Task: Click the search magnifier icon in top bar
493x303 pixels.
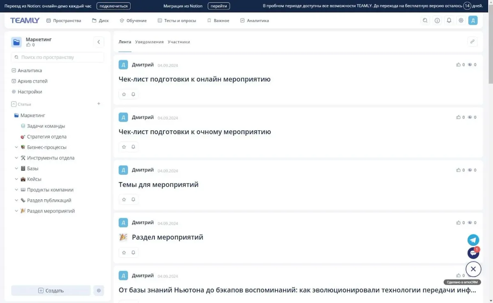Action: coord(425,21)
